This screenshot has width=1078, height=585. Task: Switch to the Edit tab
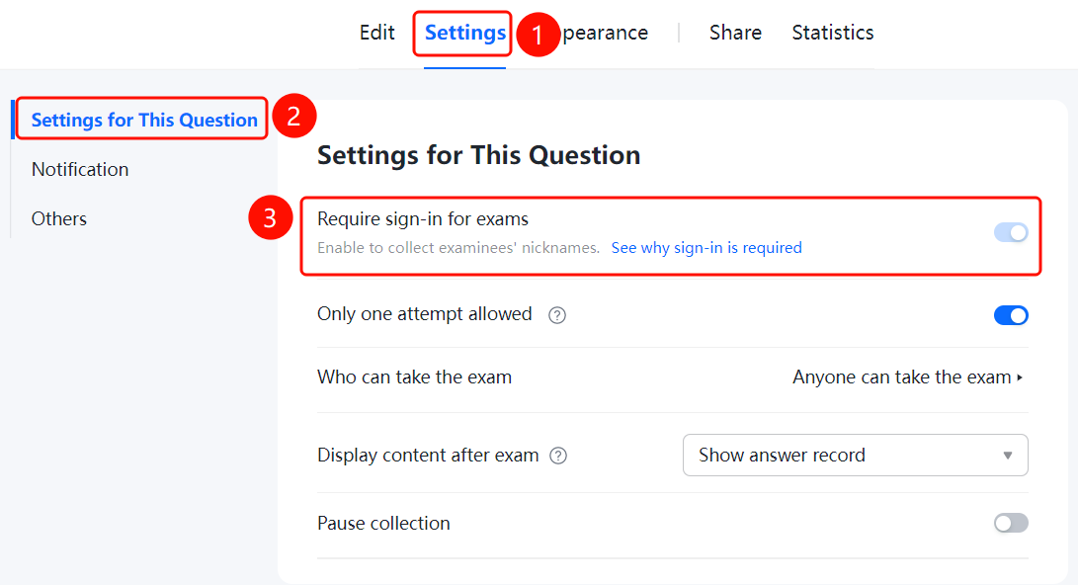[x=376, y=33]
